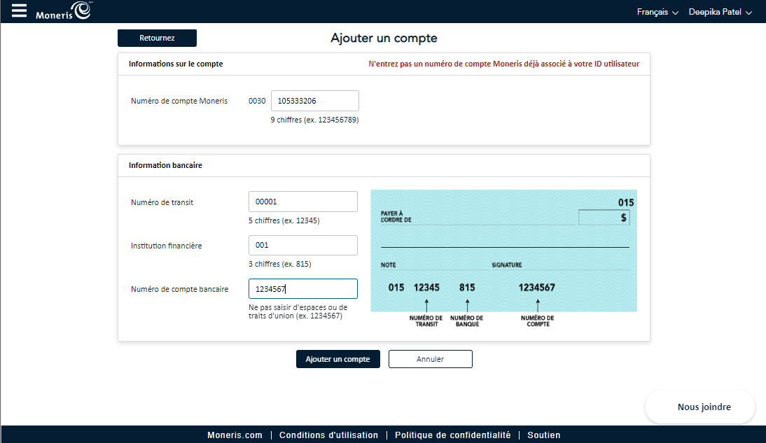Submit with Ajouter un compte button
Screen dimensions: 766x443
[337, 359]
